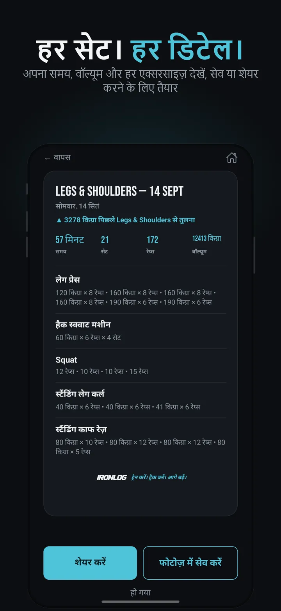Open the हैक स्क्वाट मशीन exercise entry
Image resolution: width=281 pixels, height=611 pixels.
point(141,331)
